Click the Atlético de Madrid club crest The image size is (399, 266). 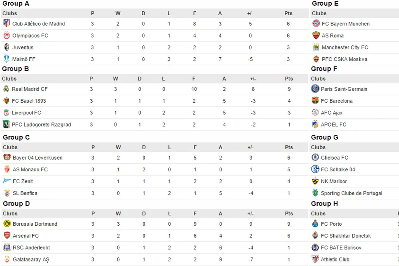coord(6,24)
